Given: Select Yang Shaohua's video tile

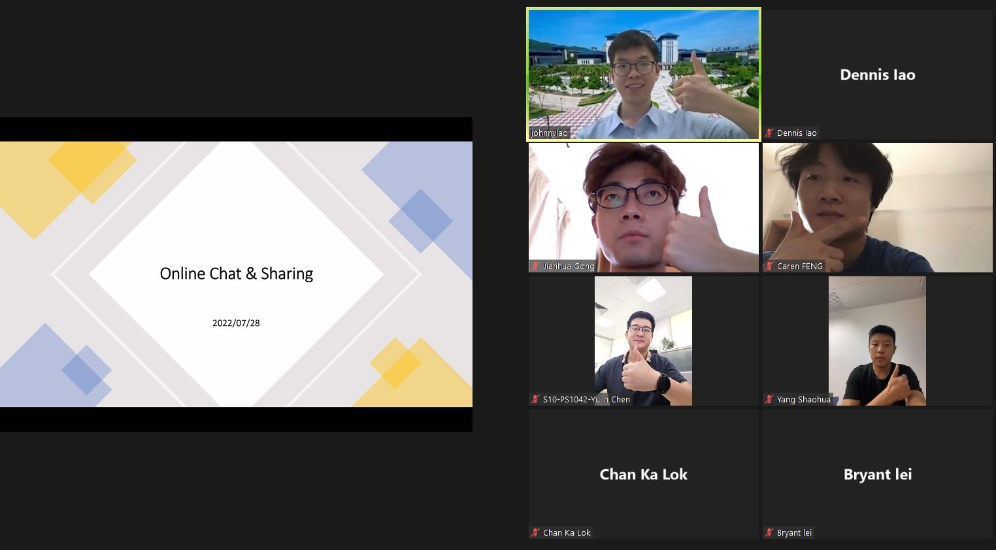Looking at the screenshot, I should point(877,341).
